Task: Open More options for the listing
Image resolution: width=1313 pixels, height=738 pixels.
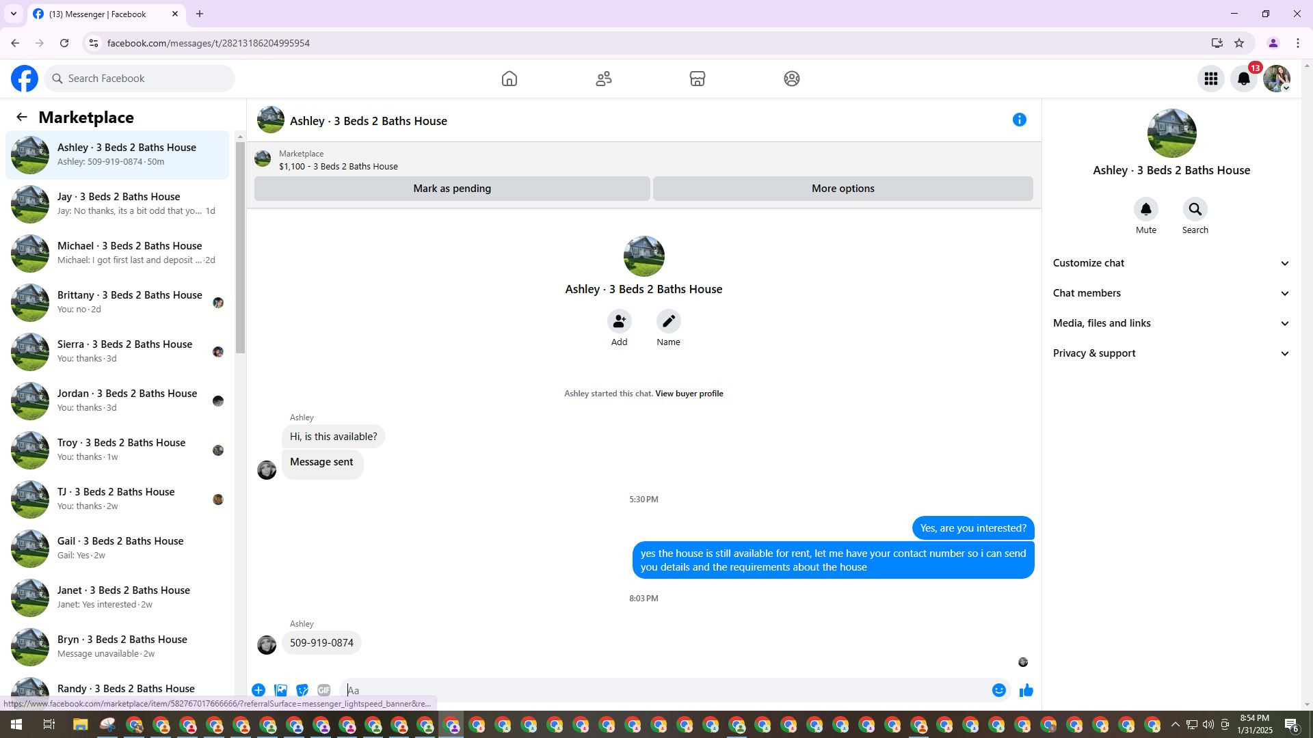Action: click(x=843, y=189)
